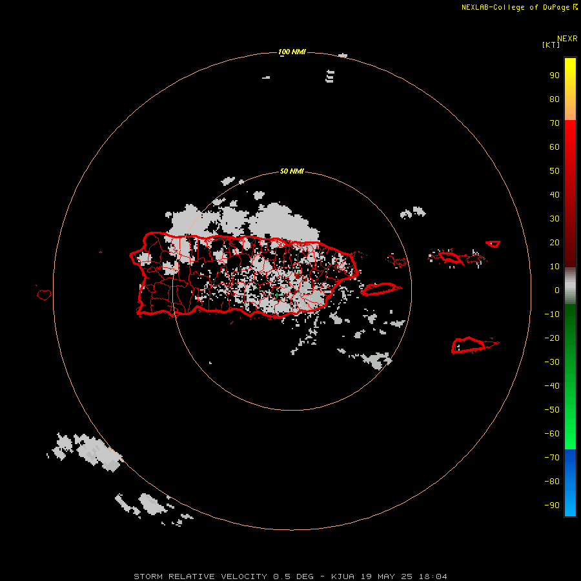The image size is (581, 581).
Task: Click the "NEXR" label above the color bar
Action: coord(567,39)
